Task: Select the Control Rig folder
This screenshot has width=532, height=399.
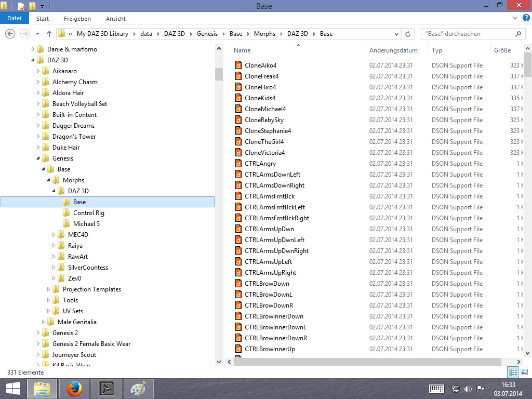Action: click(88, 213)
